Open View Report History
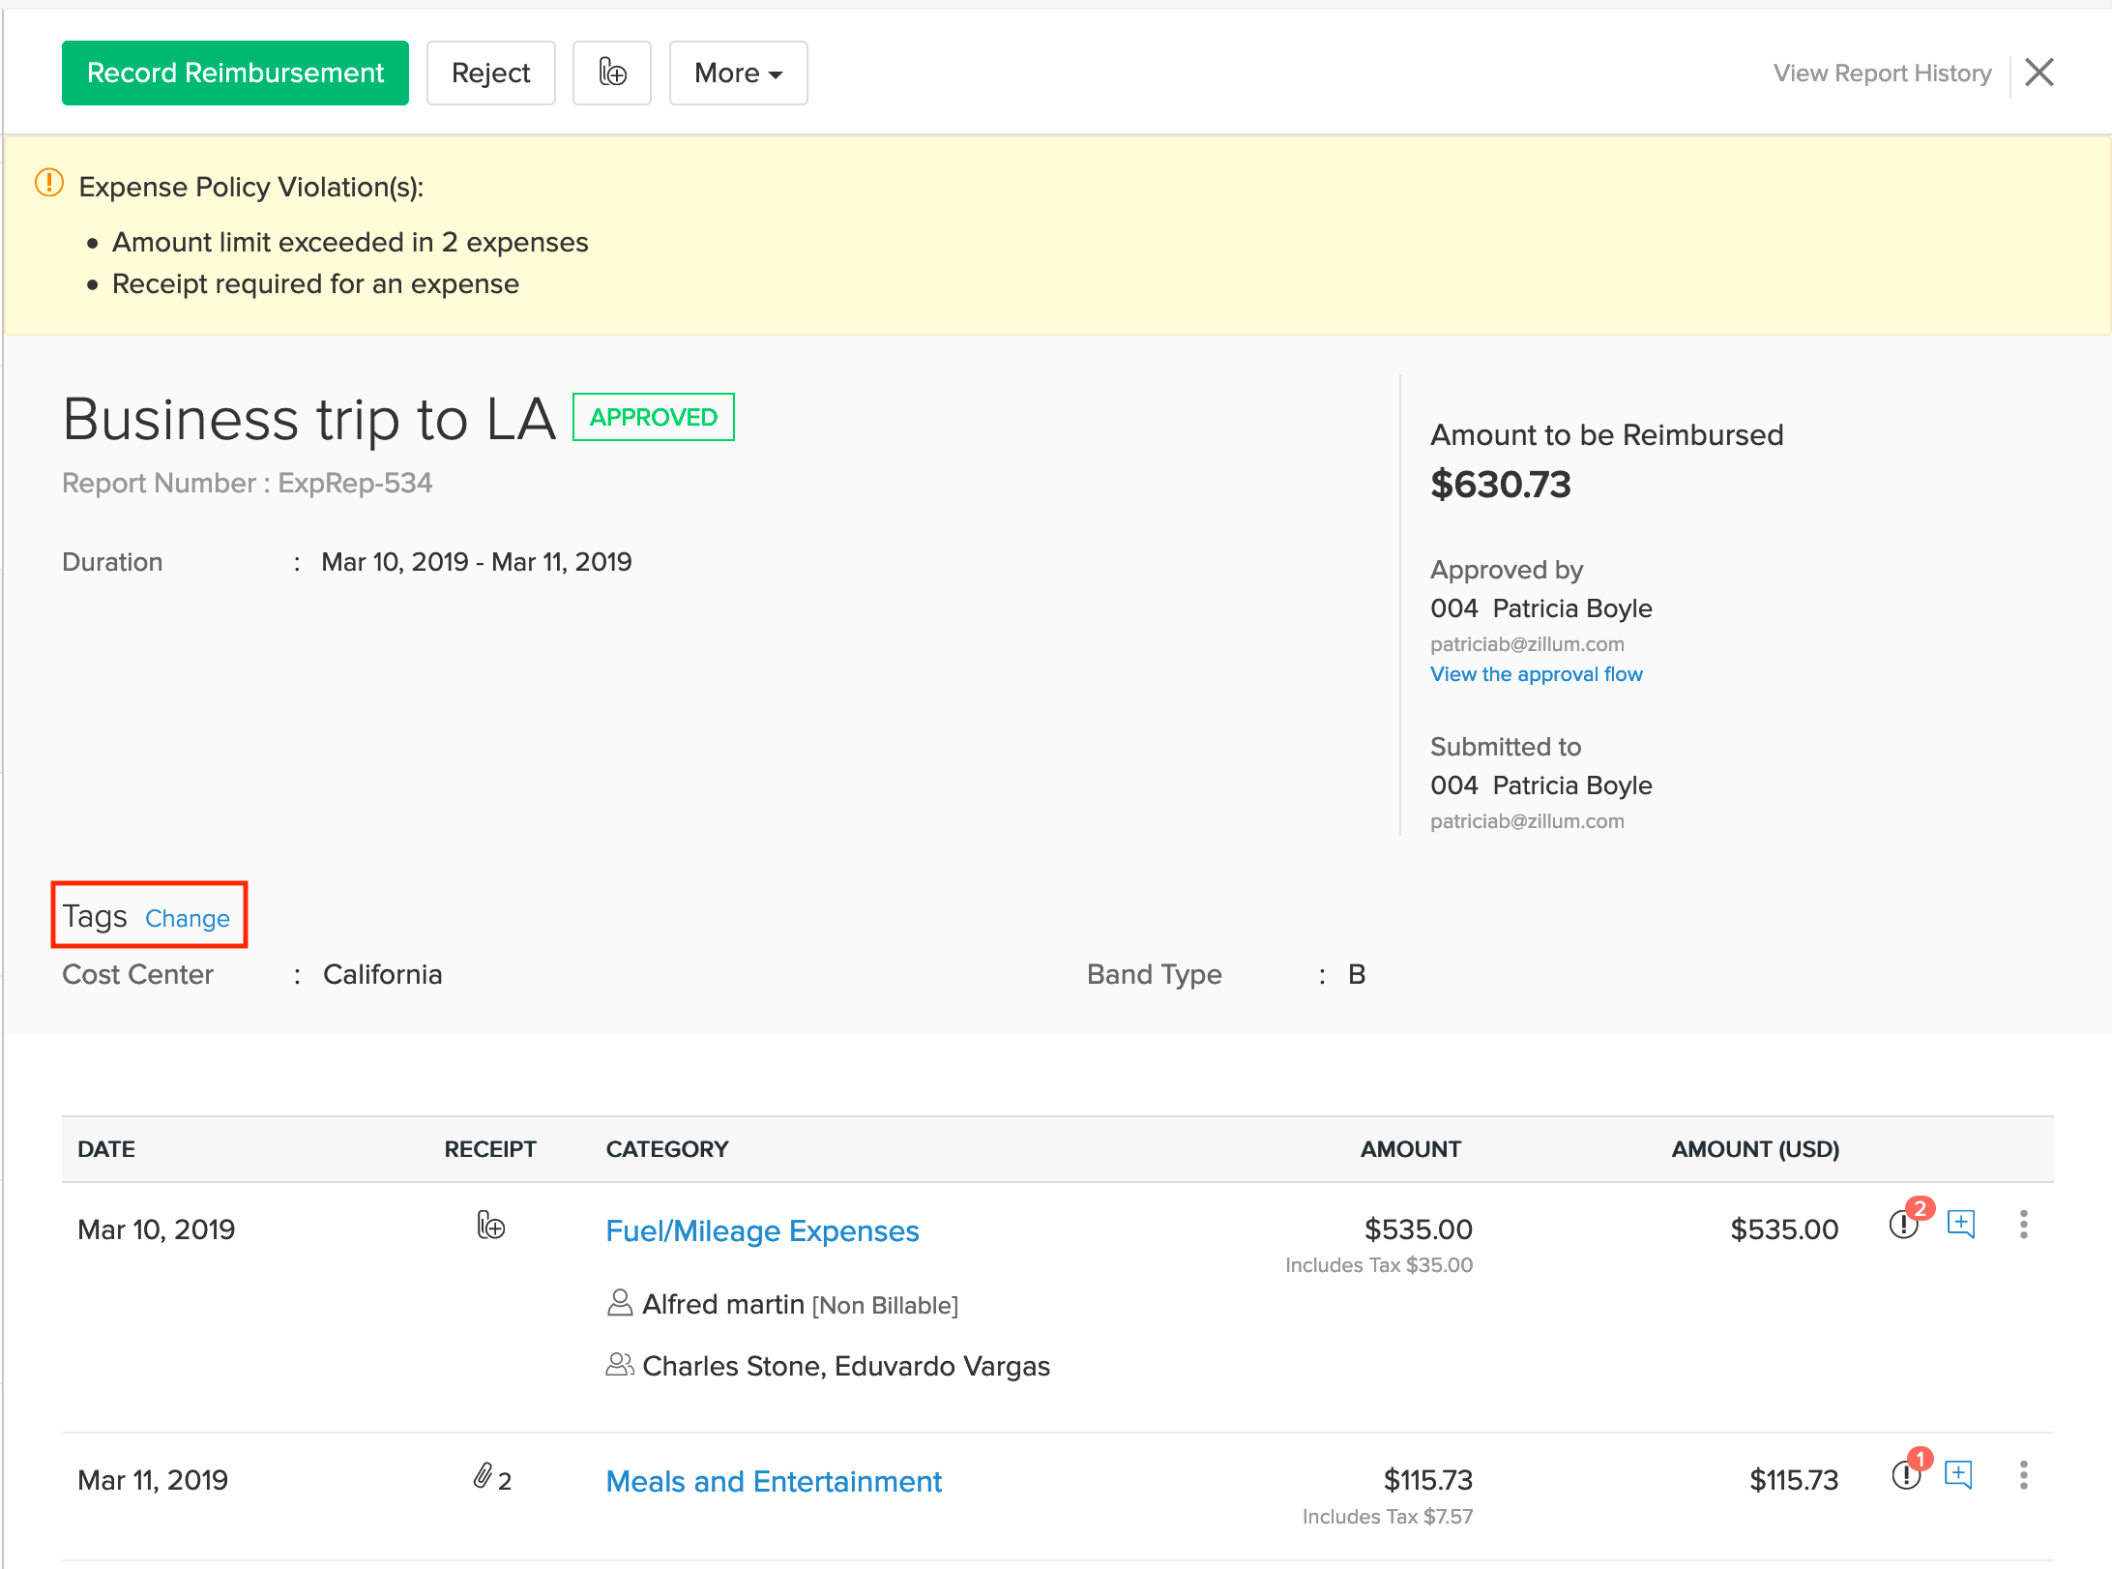The height and width of the screenshot is (1569, 2112). coord(1882,73)
